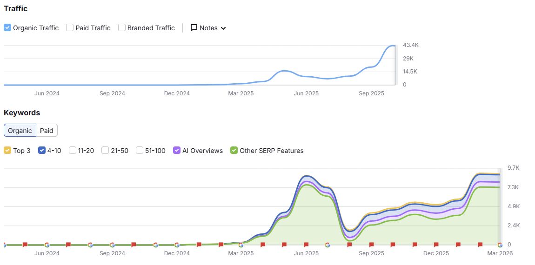Click the Traffic section heading
This screenshot has height=265, width=535.
pos(16,8)
